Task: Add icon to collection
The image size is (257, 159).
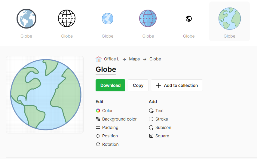Action: (x=177, y=85)
